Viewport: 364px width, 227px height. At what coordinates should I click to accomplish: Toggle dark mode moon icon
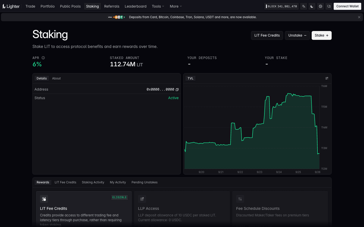[x=312, y=6]
